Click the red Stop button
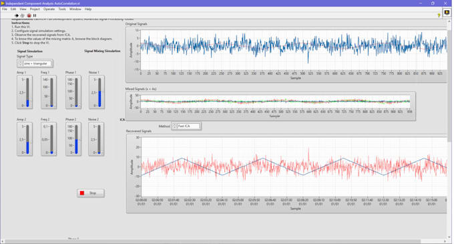The height and width of the screenshot is (244, 454). (91, 193)
